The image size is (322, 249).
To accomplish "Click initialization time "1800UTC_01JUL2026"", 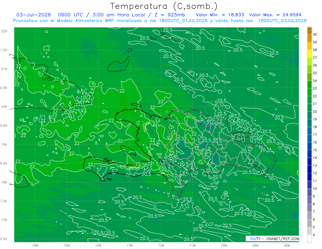I will (183, 21).
